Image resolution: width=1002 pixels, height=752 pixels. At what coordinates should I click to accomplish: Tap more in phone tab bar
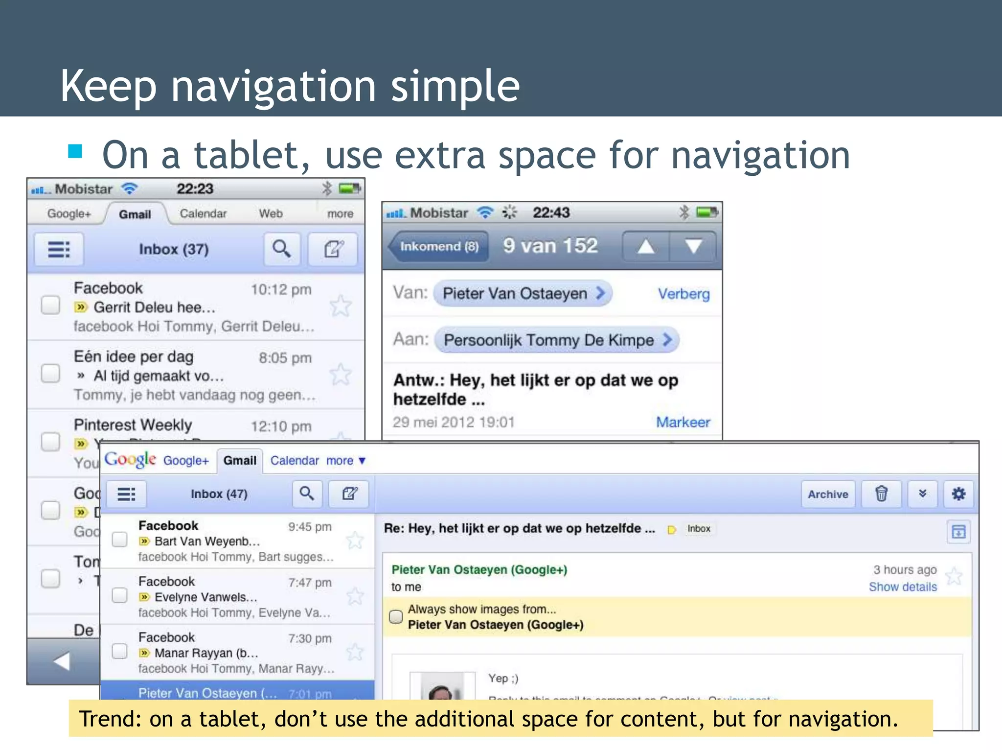340,214
